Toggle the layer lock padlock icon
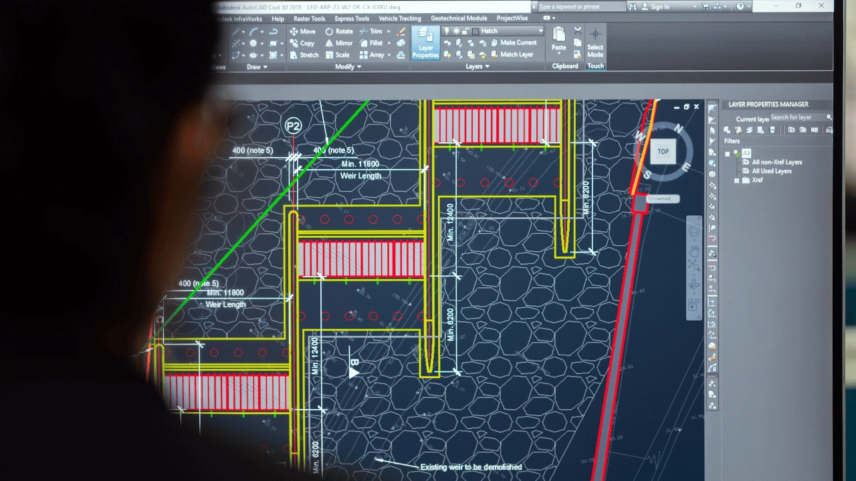The height and width of the screenshot is (481, 856). (465, 31)
